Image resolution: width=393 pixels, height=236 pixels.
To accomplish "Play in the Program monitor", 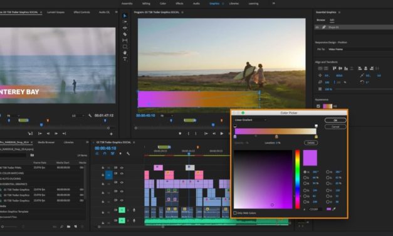I will pyautogui.click(x=221, y=134).
